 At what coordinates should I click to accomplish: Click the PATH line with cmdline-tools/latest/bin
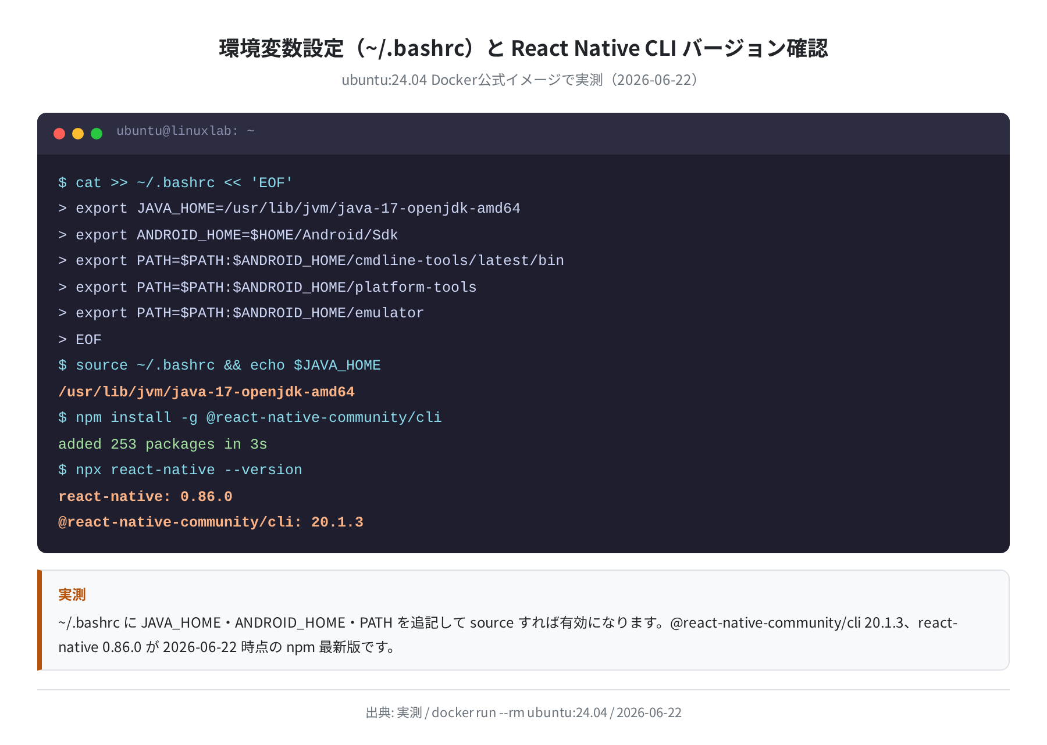pyautogui.click(x=311, y=261)
